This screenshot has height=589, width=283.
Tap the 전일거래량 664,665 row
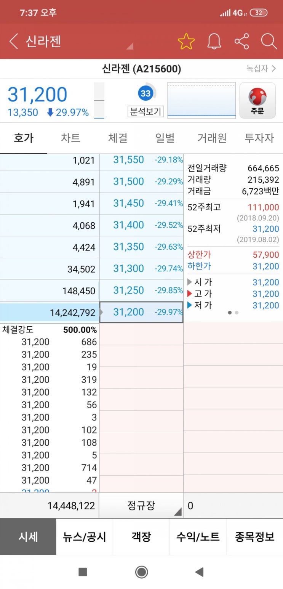click(233, 168)
